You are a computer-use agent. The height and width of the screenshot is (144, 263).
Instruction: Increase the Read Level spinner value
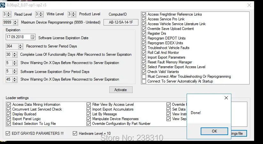pos(9,13)
